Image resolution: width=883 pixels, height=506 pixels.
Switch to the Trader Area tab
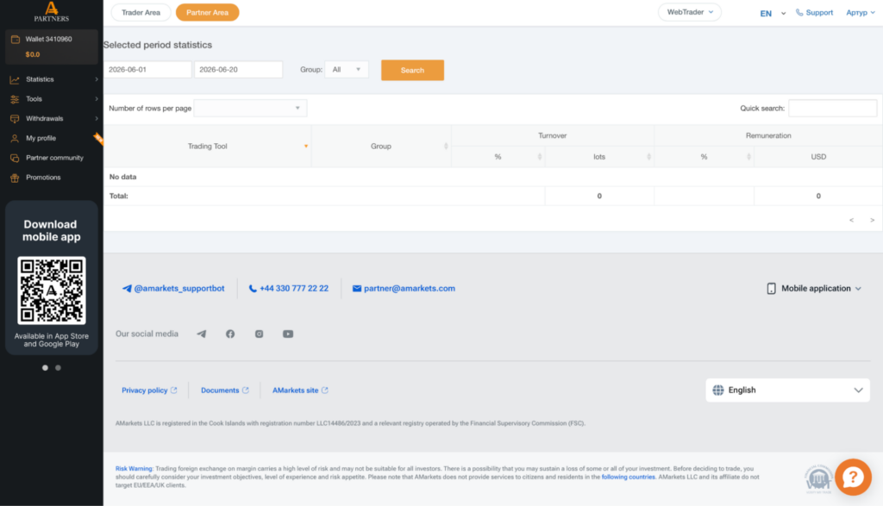[x=141, y=12]
